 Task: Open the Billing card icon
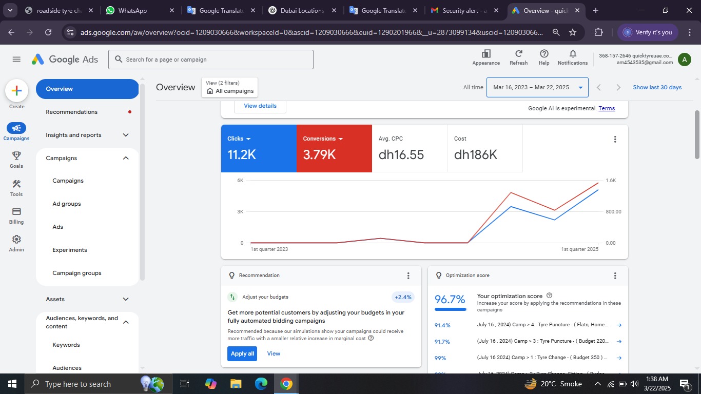[16, 212]
